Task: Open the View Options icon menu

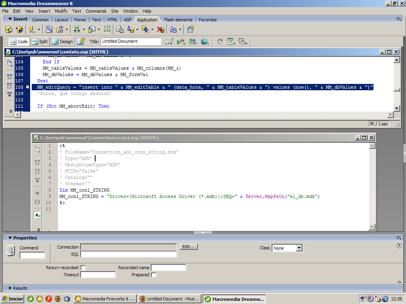Action: 231,41
